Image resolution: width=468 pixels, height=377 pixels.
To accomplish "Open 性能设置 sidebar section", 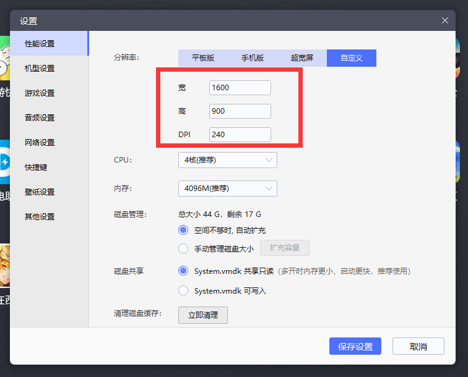I will pos(50,43).
